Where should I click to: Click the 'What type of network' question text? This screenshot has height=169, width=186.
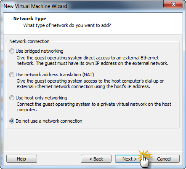[67, 25]
